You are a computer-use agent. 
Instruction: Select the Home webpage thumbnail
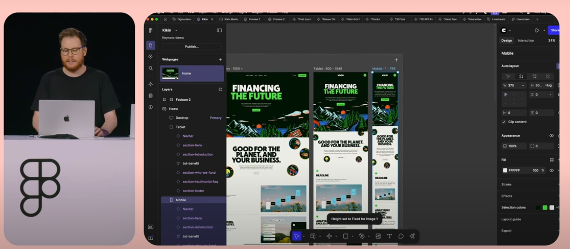pos(170,73)
